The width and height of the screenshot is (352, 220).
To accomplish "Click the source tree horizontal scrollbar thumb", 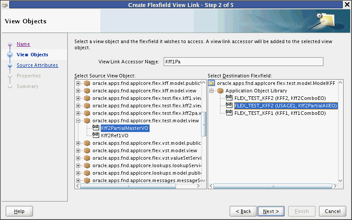I will coord(128,186).
